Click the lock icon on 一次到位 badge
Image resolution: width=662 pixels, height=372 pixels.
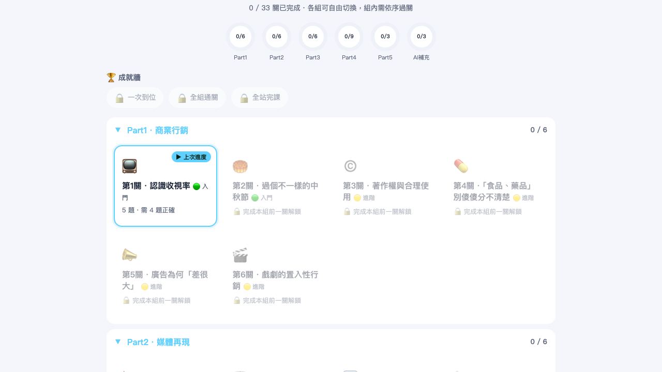pyautogui.click(x=119, y=98)
